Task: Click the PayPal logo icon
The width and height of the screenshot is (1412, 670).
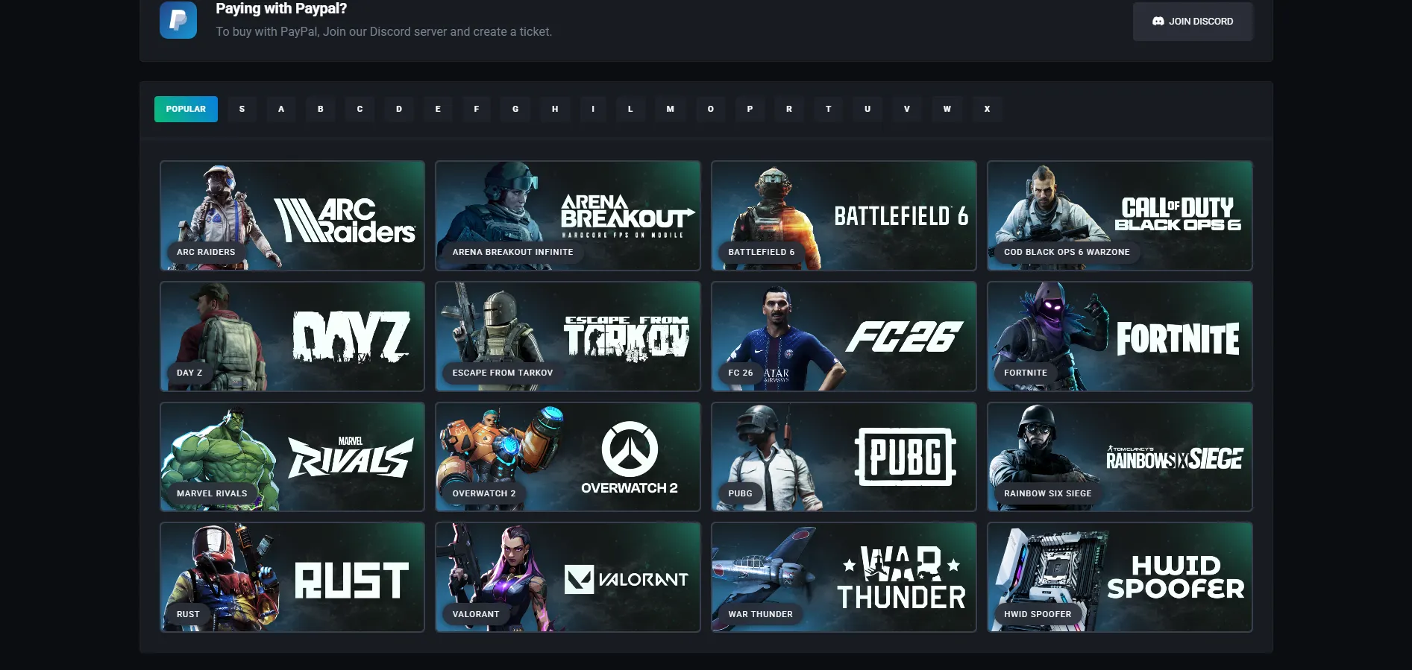Action: tap(178, 20)
